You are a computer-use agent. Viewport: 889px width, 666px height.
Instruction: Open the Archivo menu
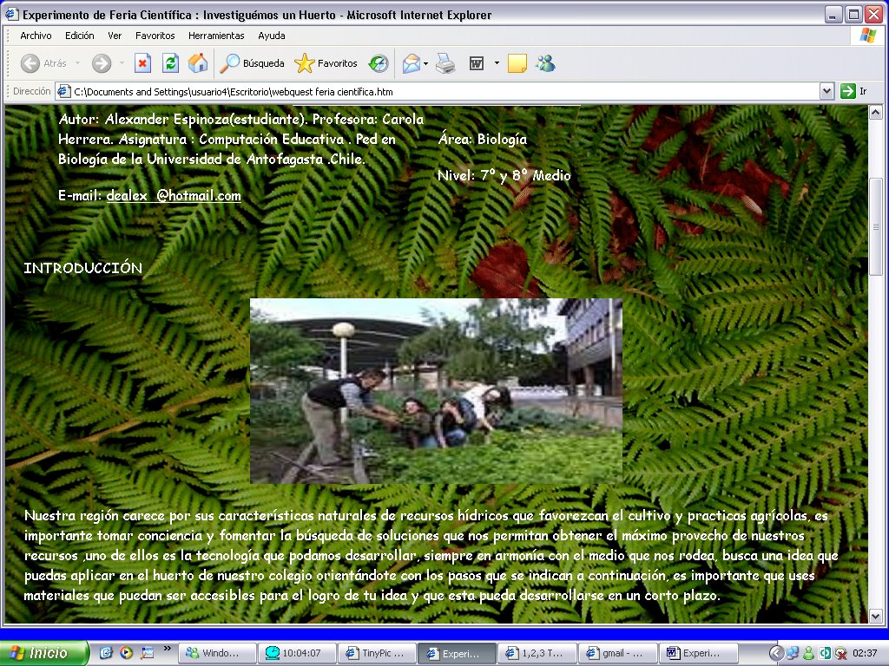pos(36,36)
